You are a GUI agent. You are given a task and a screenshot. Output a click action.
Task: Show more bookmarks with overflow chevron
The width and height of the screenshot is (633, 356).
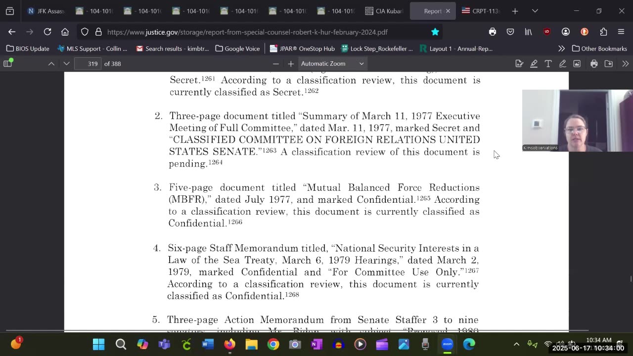pos(561,48)
